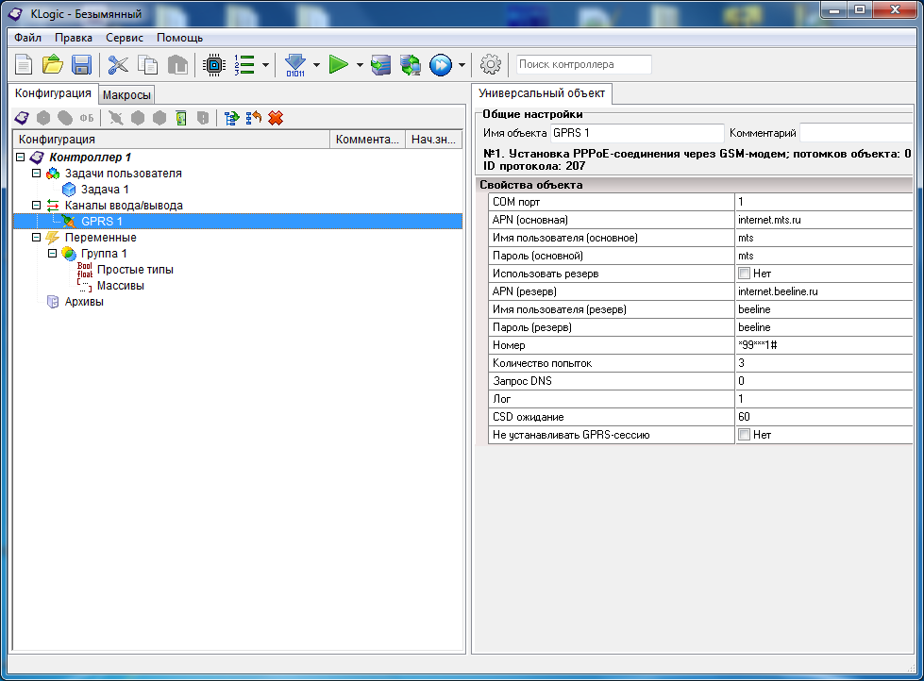Select 'Задача 1' in the tree

click(104, 190)
